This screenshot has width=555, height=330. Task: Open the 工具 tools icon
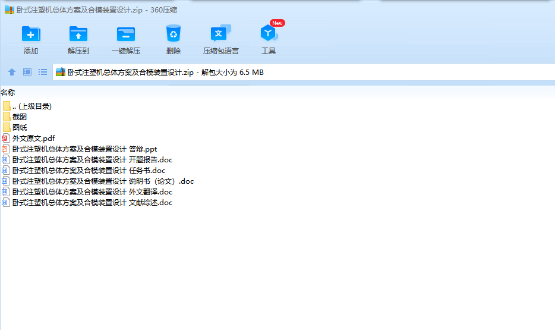pos(269,33)
